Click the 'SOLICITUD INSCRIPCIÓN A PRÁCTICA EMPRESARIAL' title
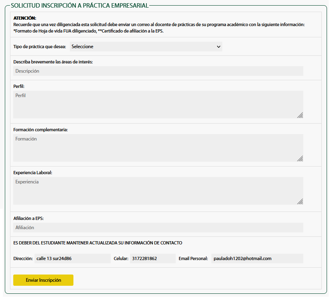The height and width of the screenshot is (297, 329). pyautogui.click(x=80, y=6)
